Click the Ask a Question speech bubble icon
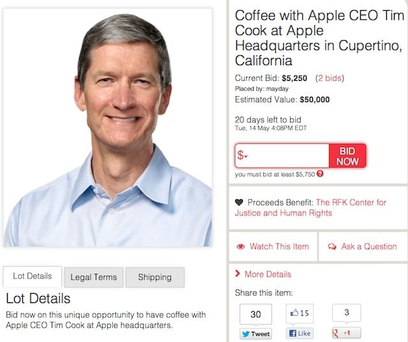 [331, 247]
